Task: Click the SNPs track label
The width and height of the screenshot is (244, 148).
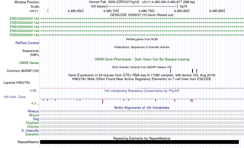Action: tap(35, 55)
